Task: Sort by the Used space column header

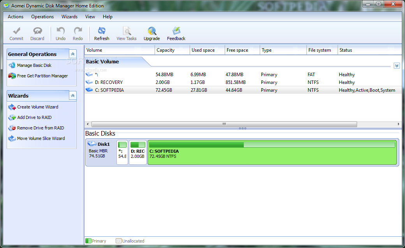Action: (208, 50)
